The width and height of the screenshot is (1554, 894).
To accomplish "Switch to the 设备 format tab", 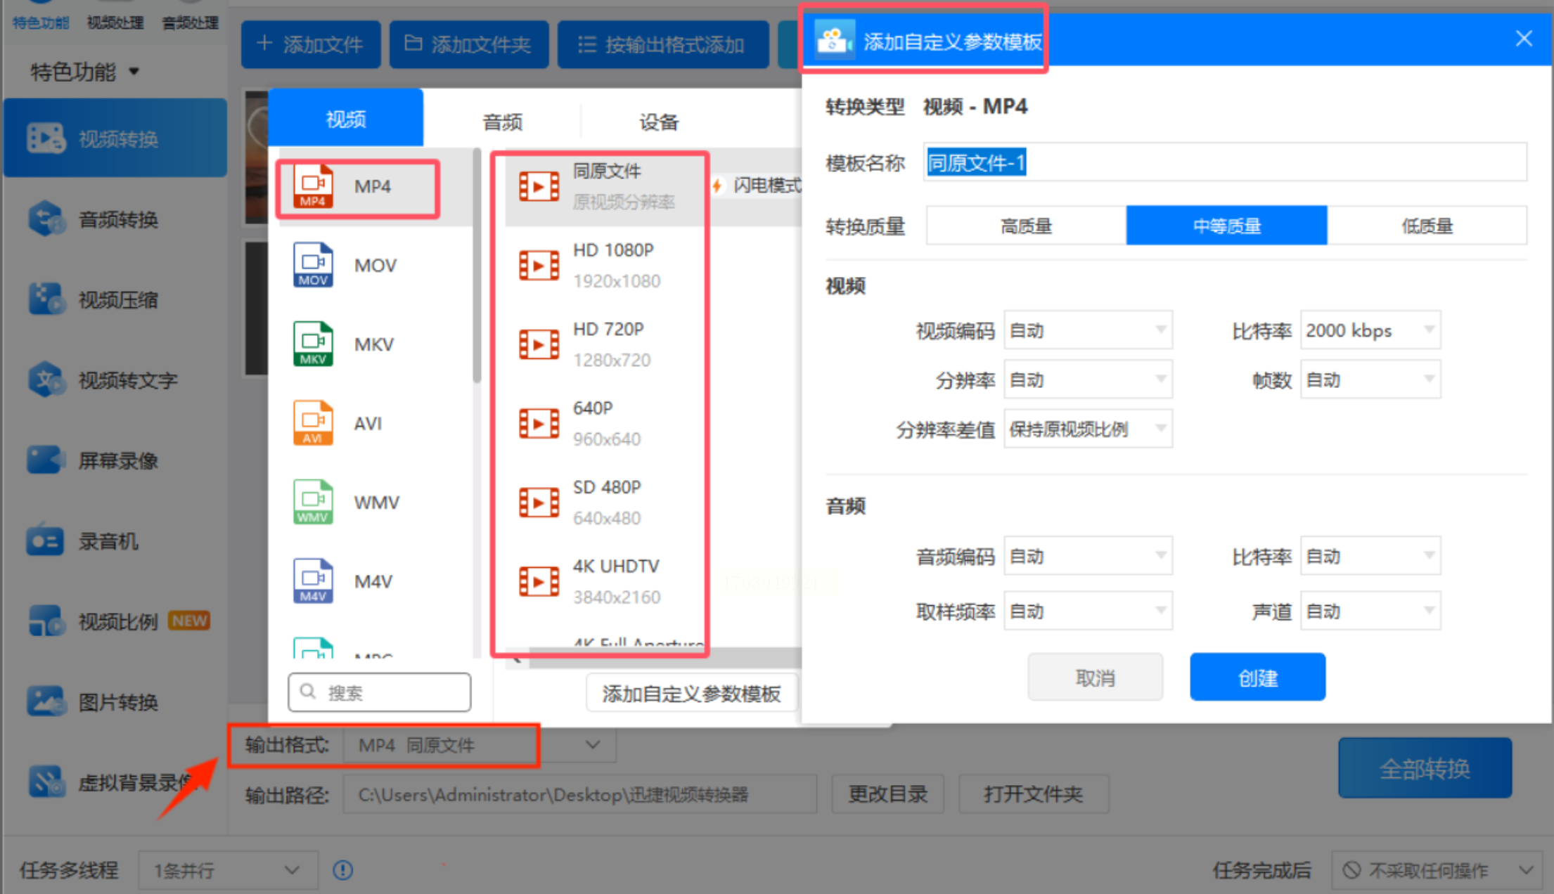I will click(659, 122).
